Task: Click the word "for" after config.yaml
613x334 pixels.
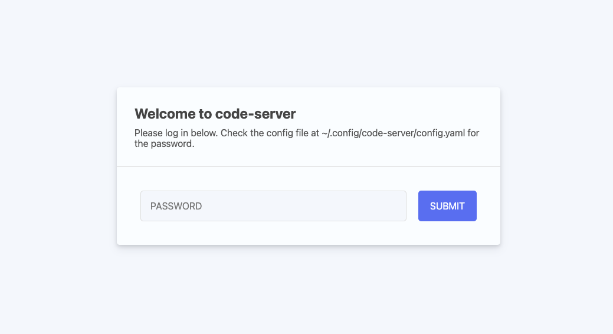Action: pos(473,133)
